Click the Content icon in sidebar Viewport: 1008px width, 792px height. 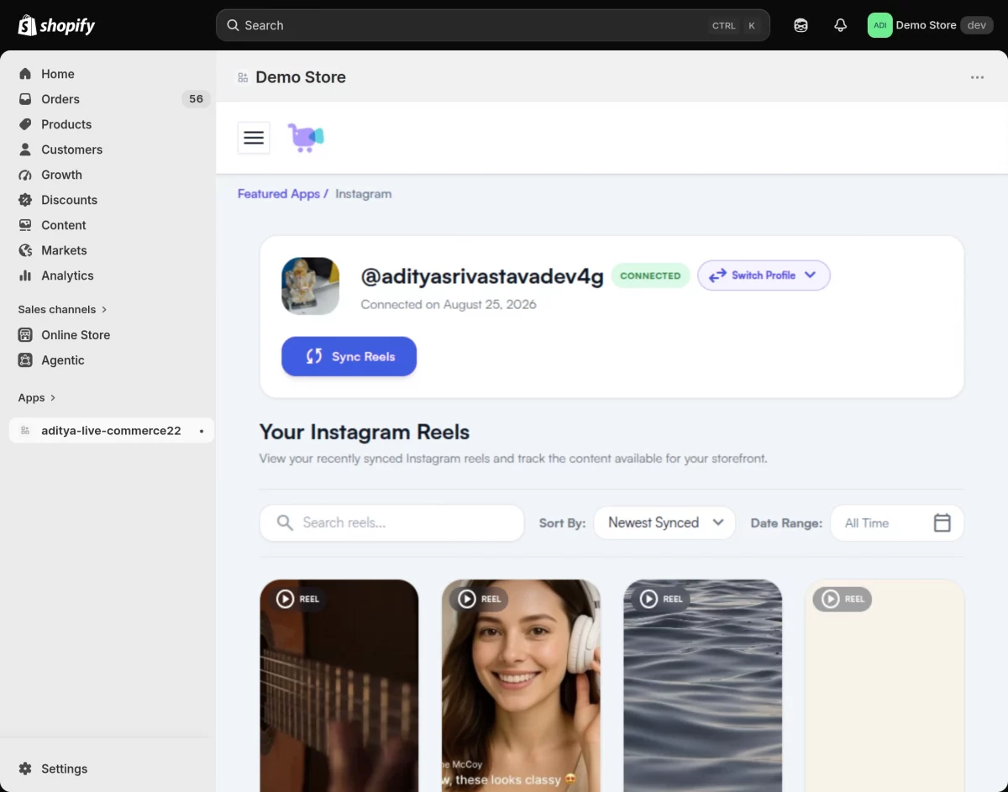pos(25,225)
